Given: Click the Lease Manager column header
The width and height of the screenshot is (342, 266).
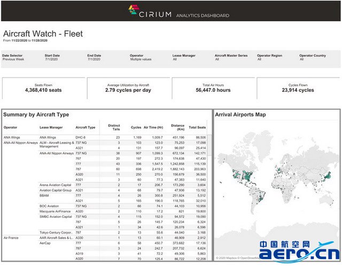Looking at the screenshot, I should (x=51, y=127).
